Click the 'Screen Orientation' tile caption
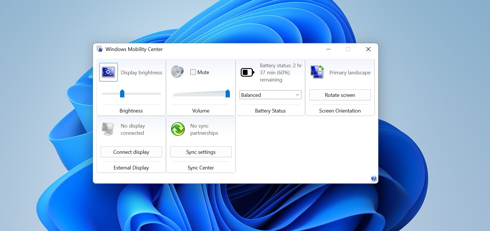This screenshot has width=490, height=231. coord(340,111)
